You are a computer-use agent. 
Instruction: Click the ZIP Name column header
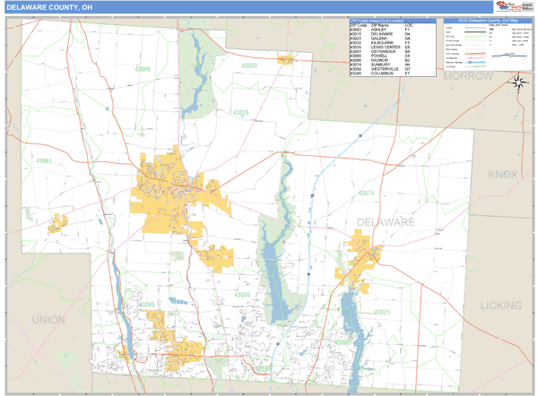pos(380,25)
